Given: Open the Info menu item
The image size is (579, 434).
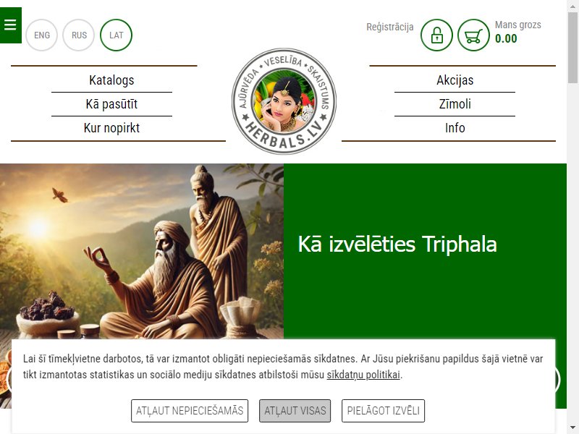Looking at the screenshot, I should click(x=455, y=128).
